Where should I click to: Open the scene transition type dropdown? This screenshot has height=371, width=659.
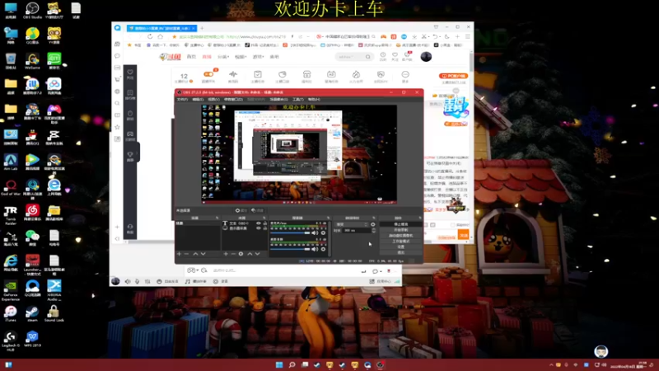coord(352,224)
